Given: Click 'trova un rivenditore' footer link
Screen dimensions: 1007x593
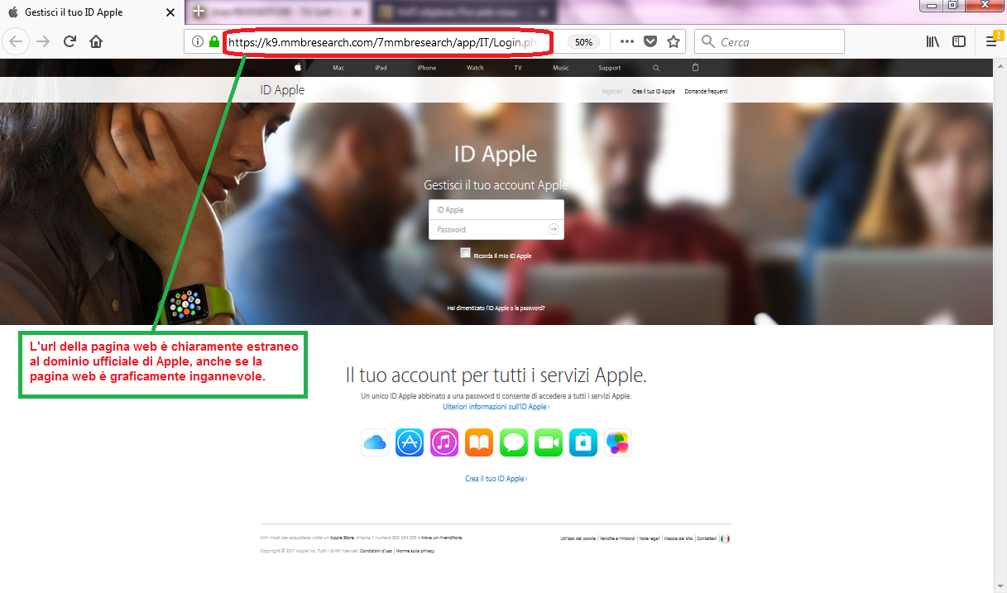Looking at the screenshot, I should coord(442,538).
